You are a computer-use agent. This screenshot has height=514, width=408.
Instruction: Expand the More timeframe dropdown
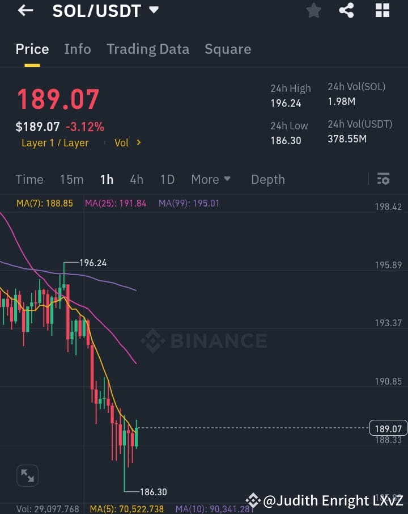click(210, 179)
